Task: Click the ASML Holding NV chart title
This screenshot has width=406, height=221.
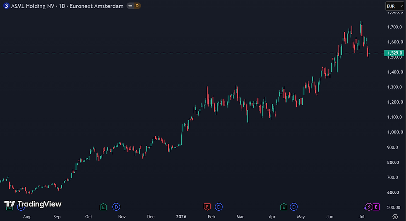Action: pyautogui.click(x=67, y=6)
